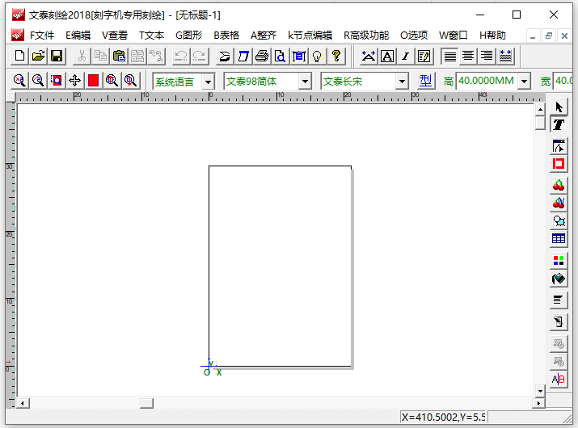Image resolution: width=578 pixels, height=428 pixels.
Task: Open the B表格 menu
Action: 226,36
